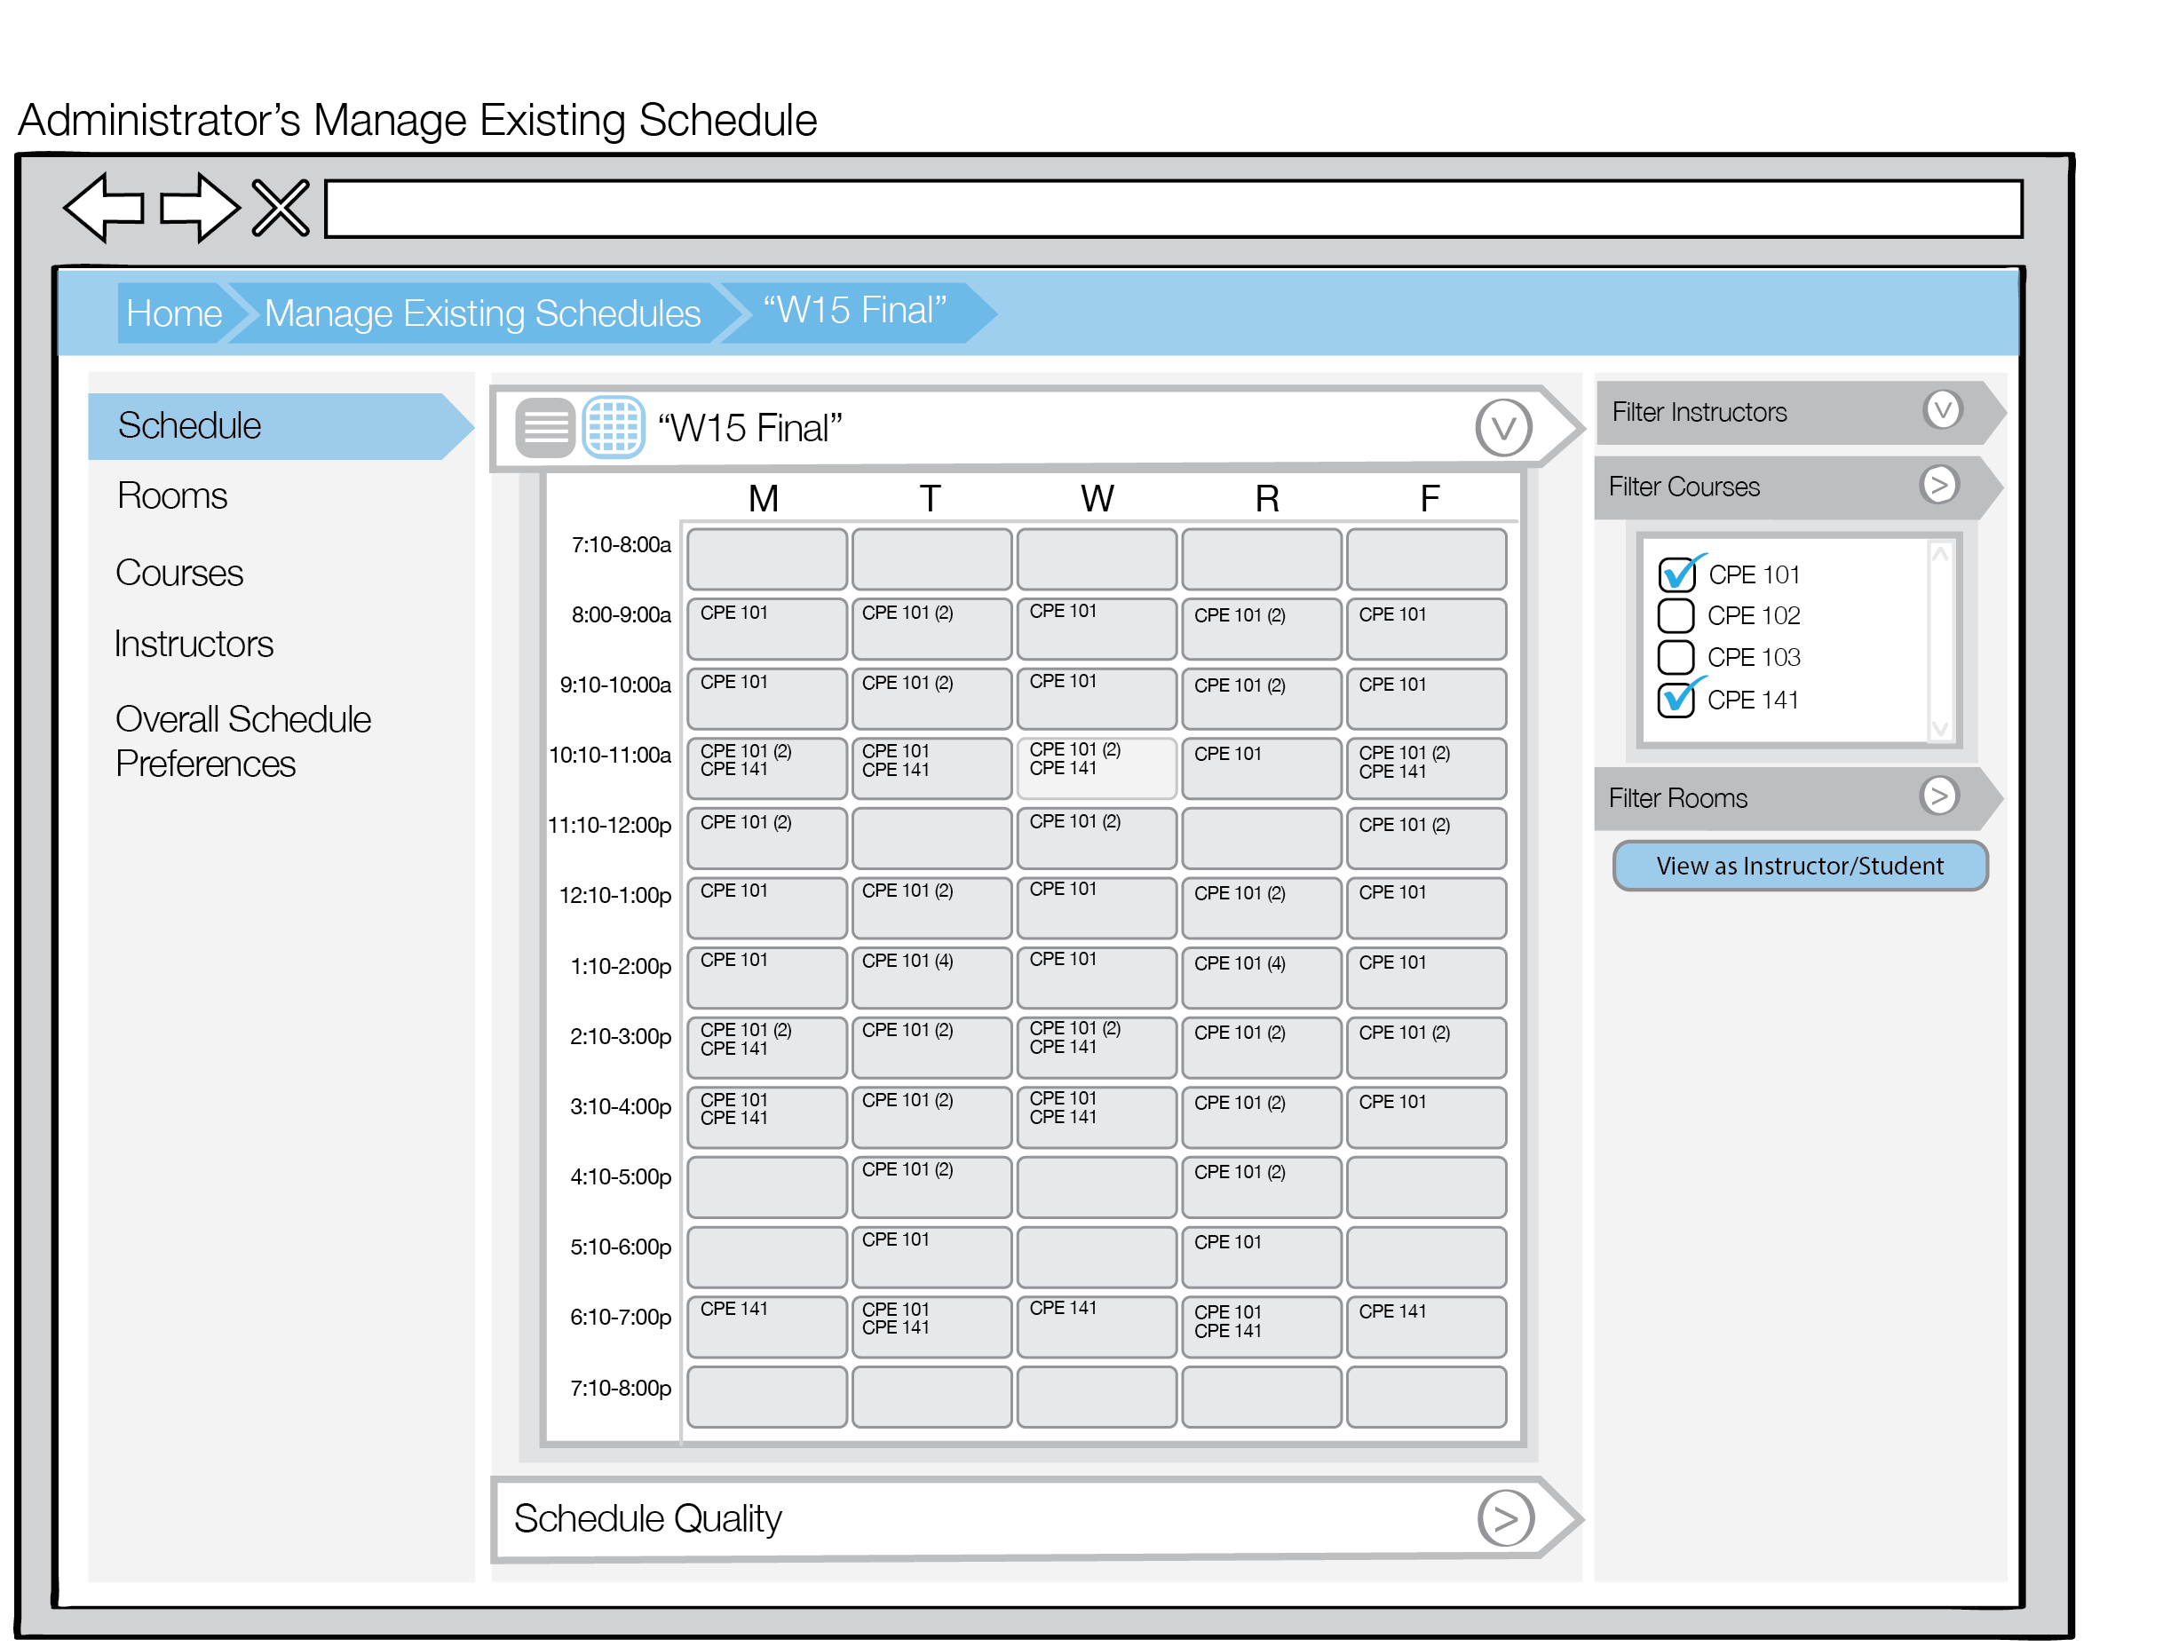Click course list scroll up arrow

(x=1939, y=554)
